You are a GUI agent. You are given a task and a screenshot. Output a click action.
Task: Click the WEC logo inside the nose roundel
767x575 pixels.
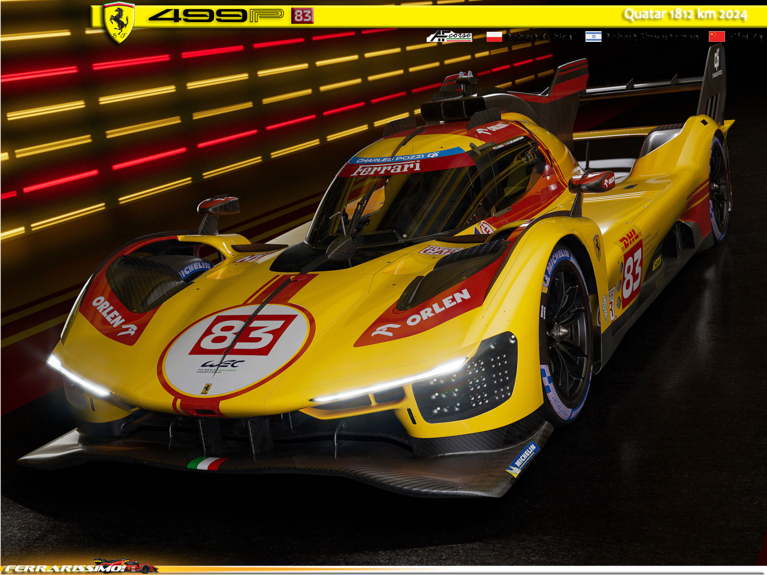[x=222, y=364]
